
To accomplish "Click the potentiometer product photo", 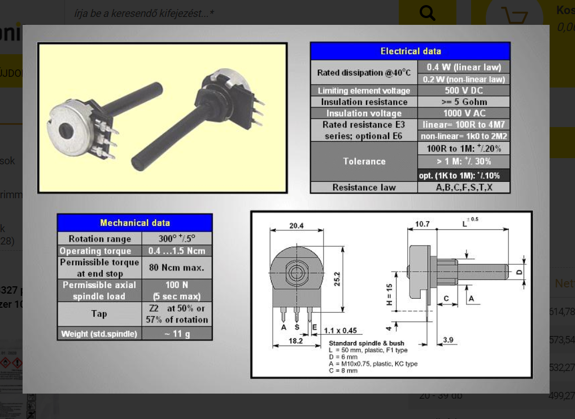I will click(x=162, y=118).
